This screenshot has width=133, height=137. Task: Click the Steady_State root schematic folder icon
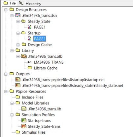(x=23, y=21)
